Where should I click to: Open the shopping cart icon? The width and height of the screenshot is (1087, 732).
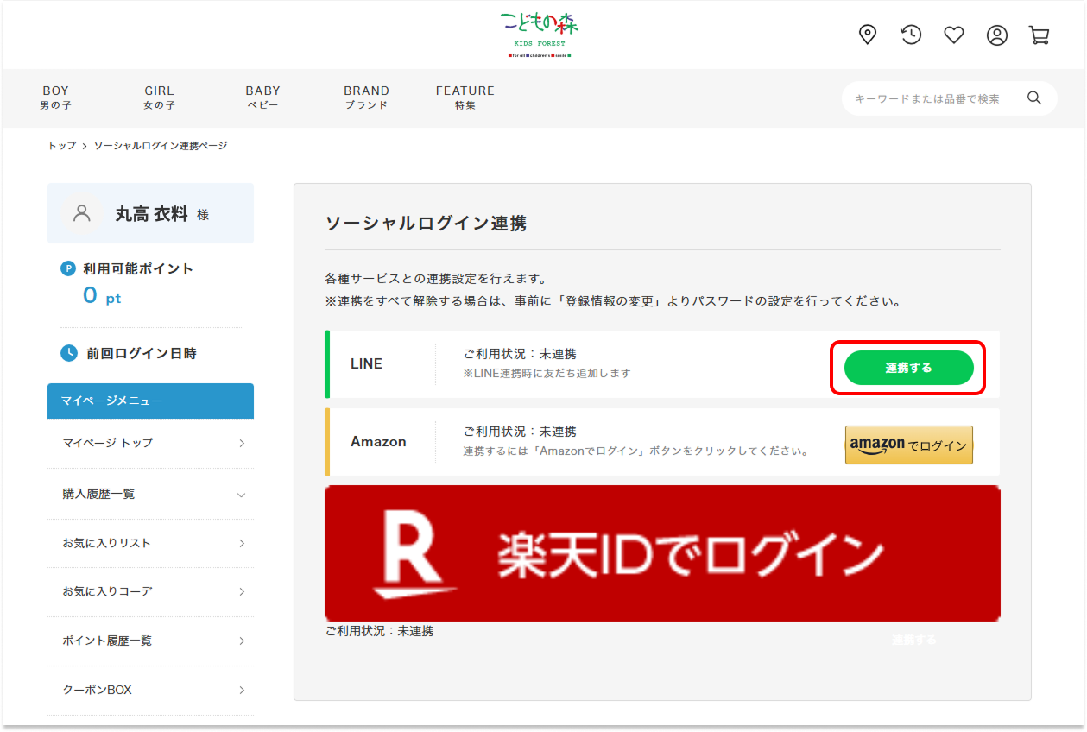tap(1040, 35)
